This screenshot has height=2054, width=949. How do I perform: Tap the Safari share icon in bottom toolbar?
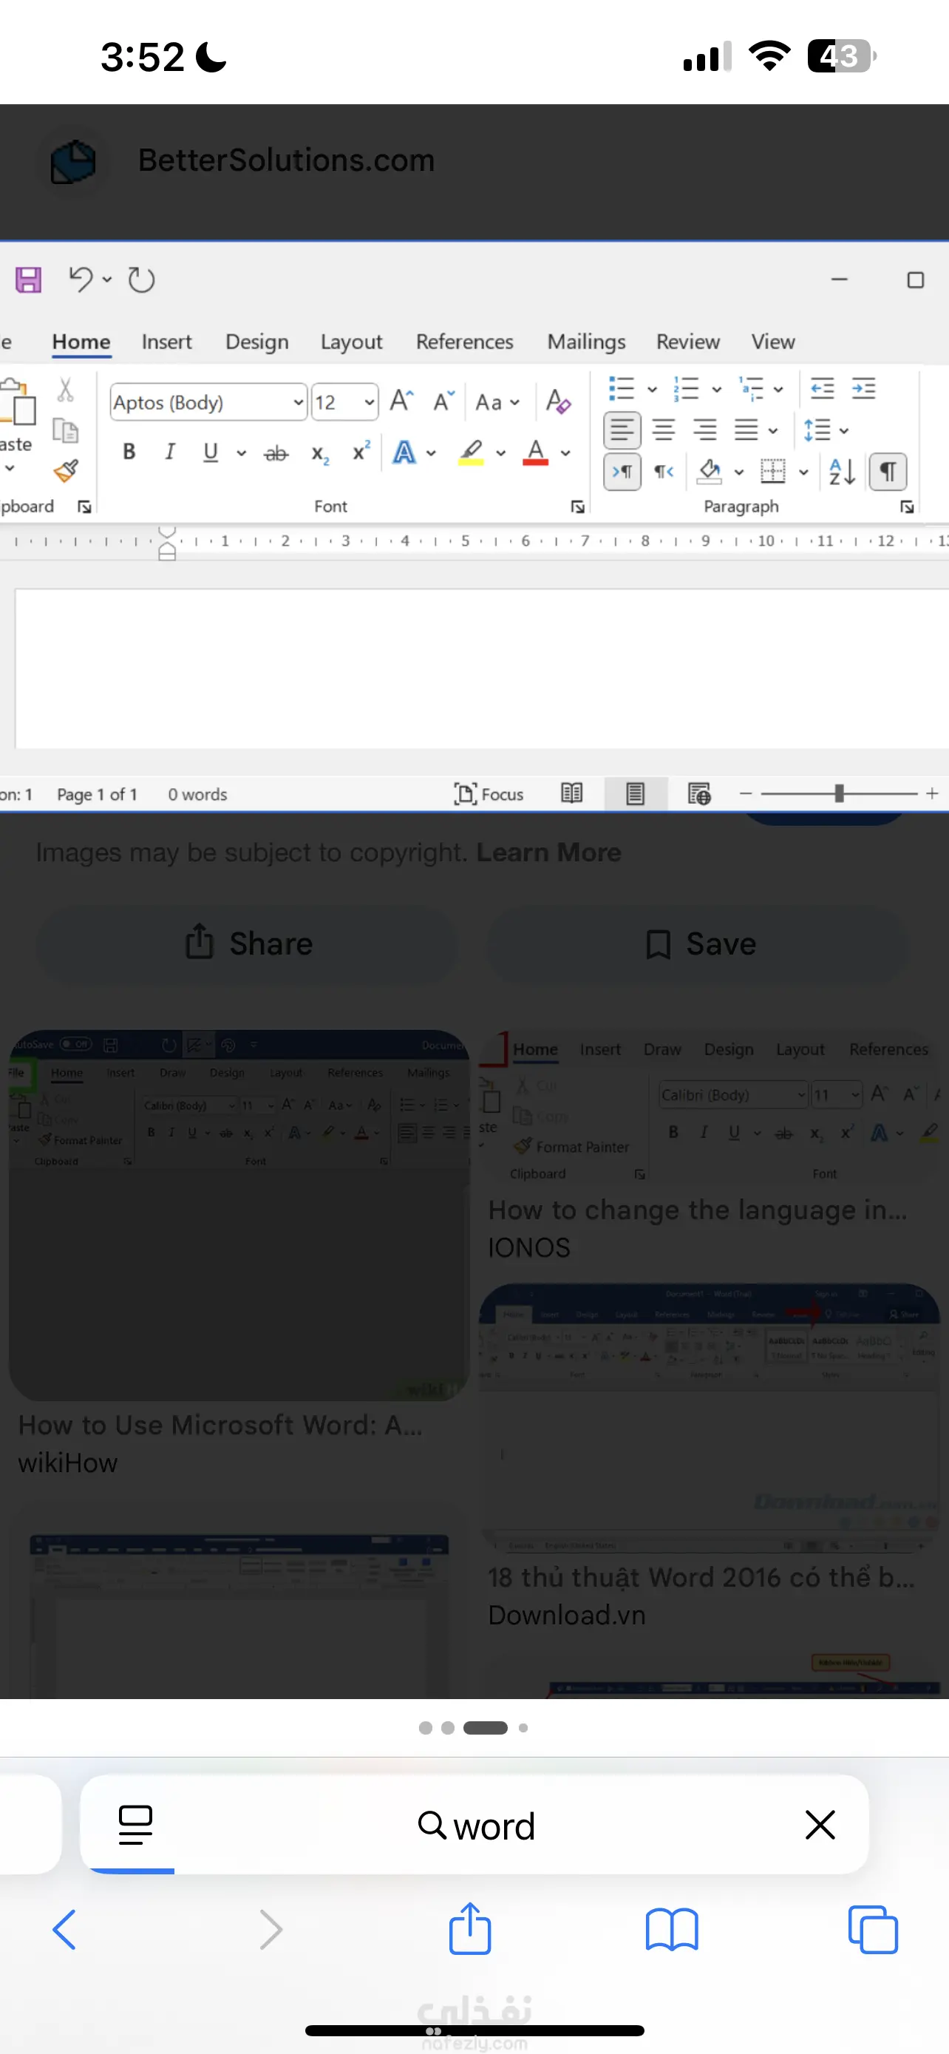[x=470, y=1928]
